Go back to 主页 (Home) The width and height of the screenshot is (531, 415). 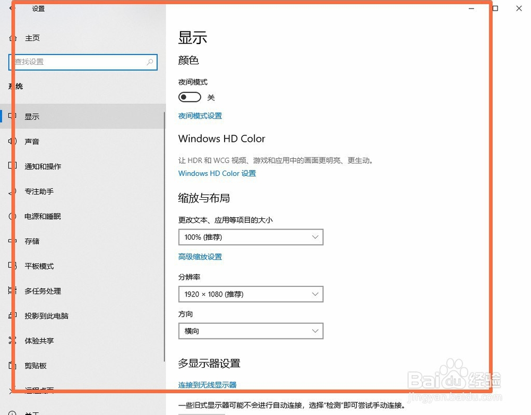[32, 38]
